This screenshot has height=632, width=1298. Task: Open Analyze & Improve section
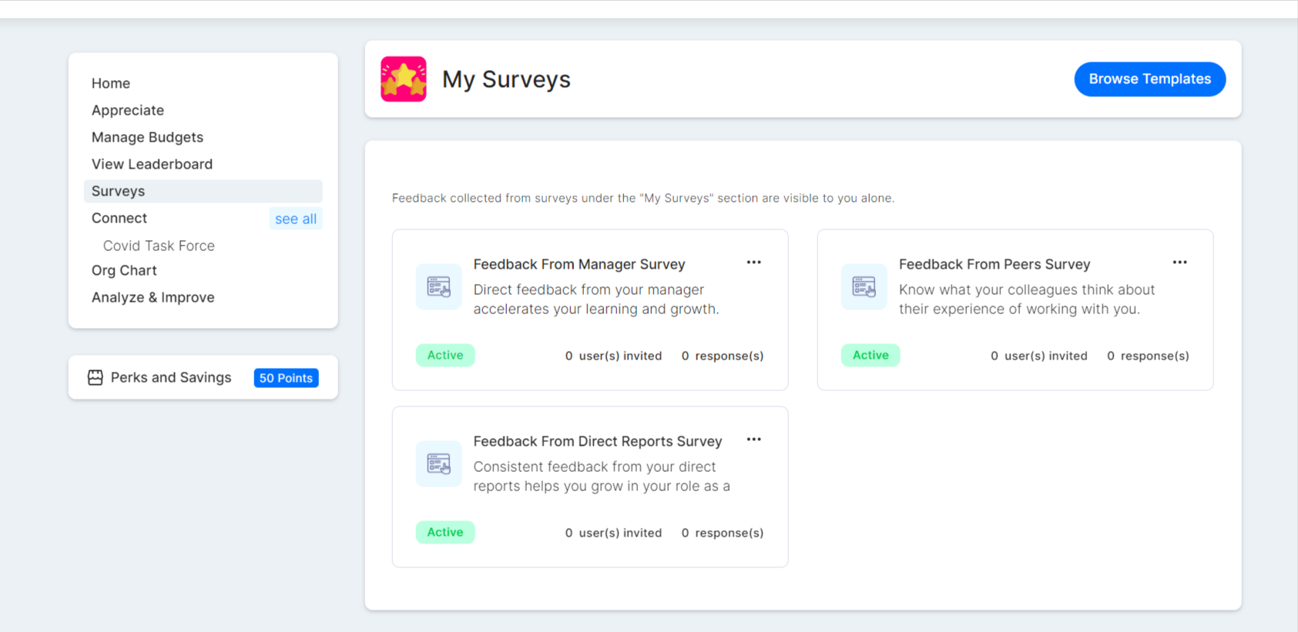tap(153, 297)
